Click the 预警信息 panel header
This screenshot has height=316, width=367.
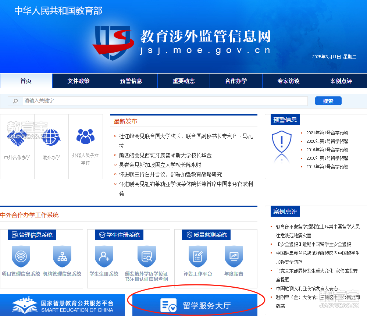point(285,120)
